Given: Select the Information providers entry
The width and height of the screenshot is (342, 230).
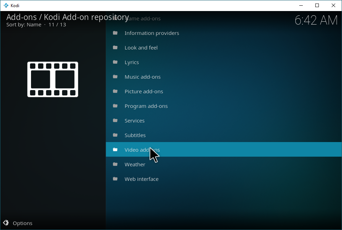Looking at the screenshot, I should [224, 33].
